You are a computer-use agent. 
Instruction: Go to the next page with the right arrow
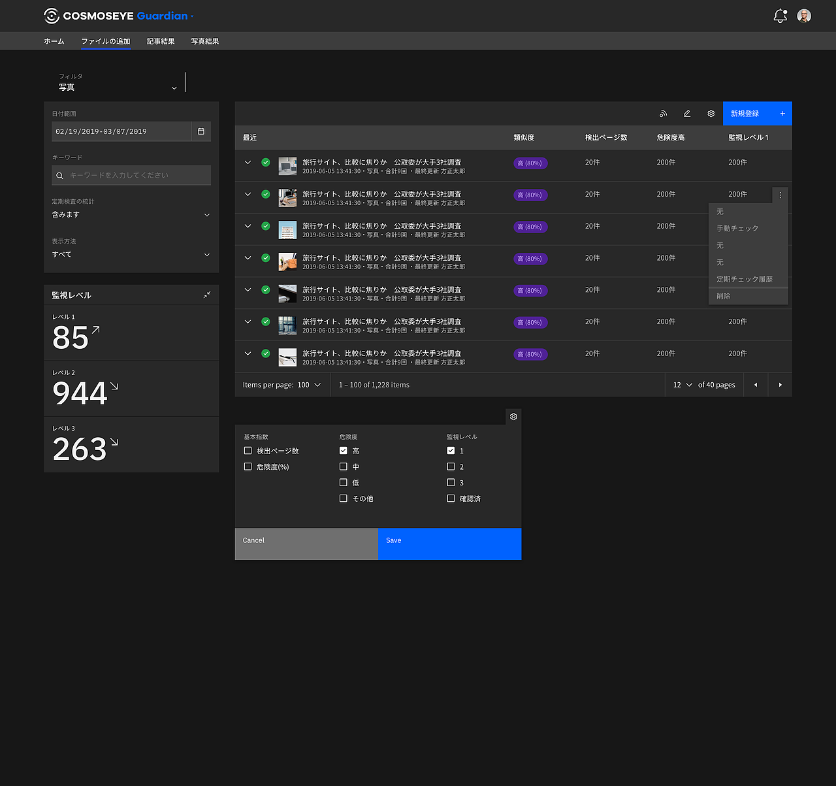(x=780, y=385)
